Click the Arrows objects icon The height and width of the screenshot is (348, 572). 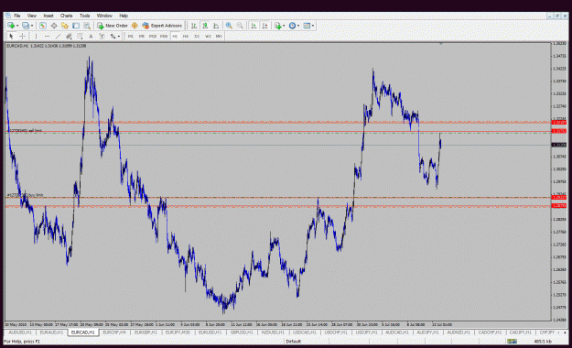(113, 36)
